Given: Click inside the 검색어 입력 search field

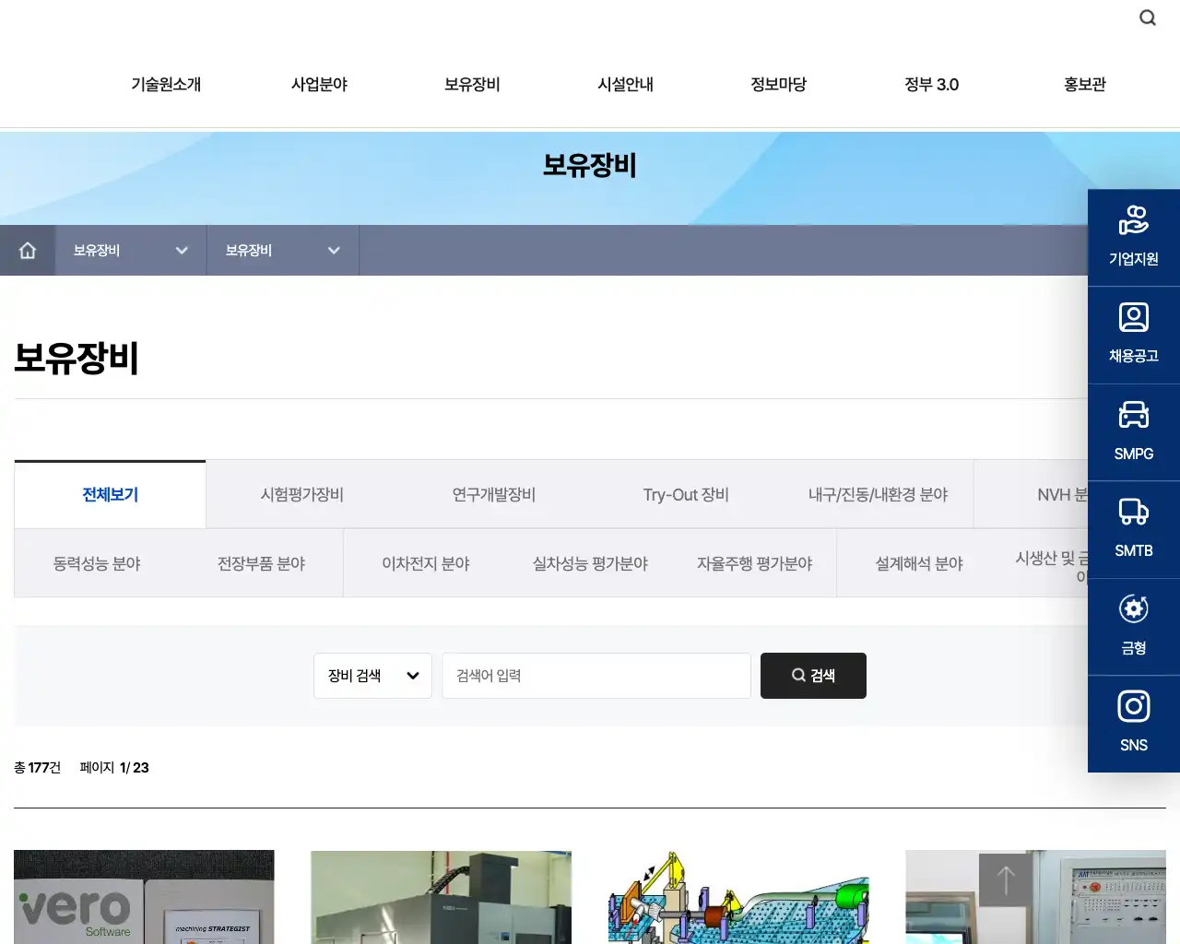Looking at the screenshot, I should pyautogui.click(x=596, y=675).
